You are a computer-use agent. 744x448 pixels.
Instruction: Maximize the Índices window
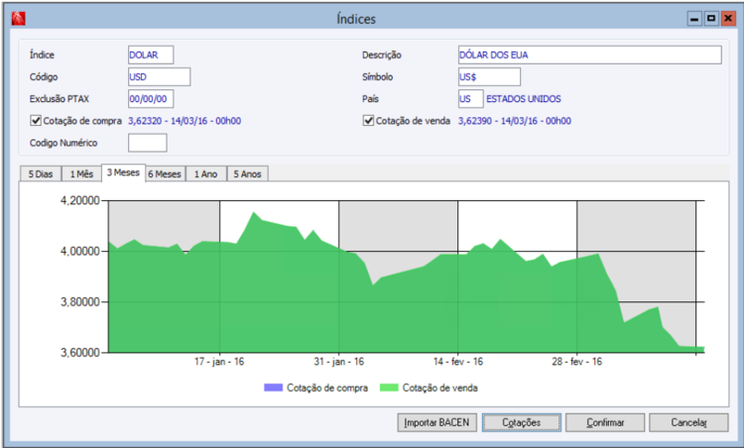click(711, 19)
